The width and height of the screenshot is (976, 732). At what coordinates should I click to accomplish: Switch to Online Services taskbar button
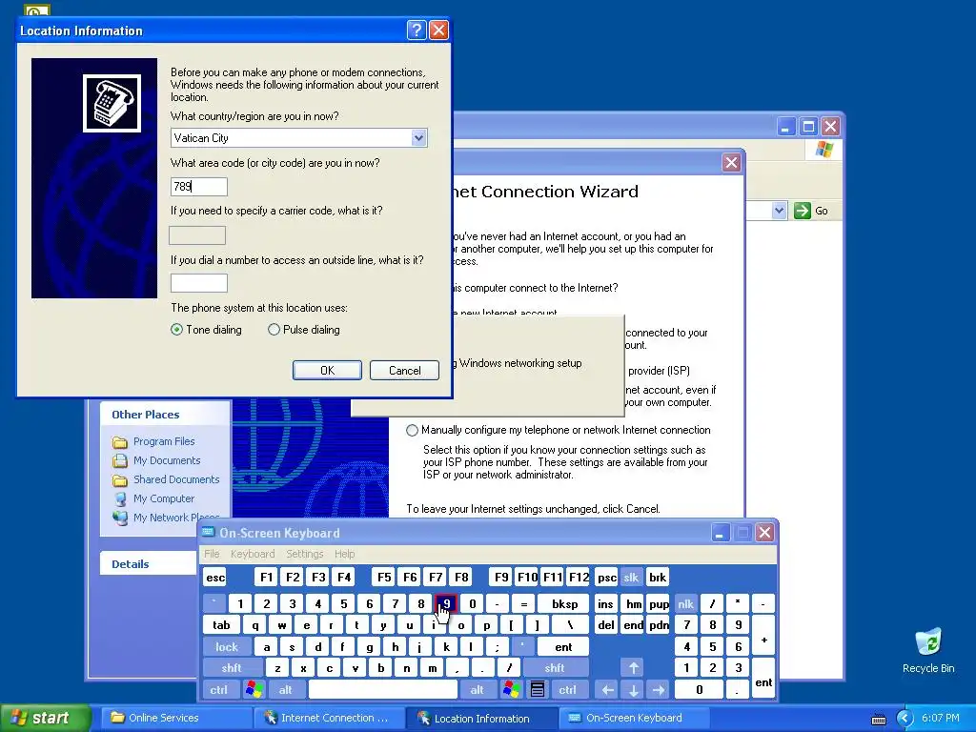coord(174,718)
